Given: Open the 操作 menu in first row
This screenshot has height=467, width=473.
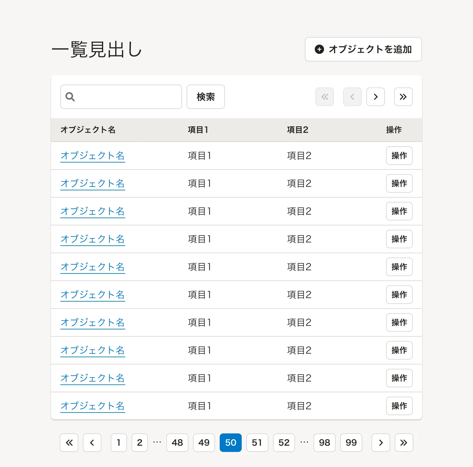Looking at the screenshot, I should (x=399, y=156).
